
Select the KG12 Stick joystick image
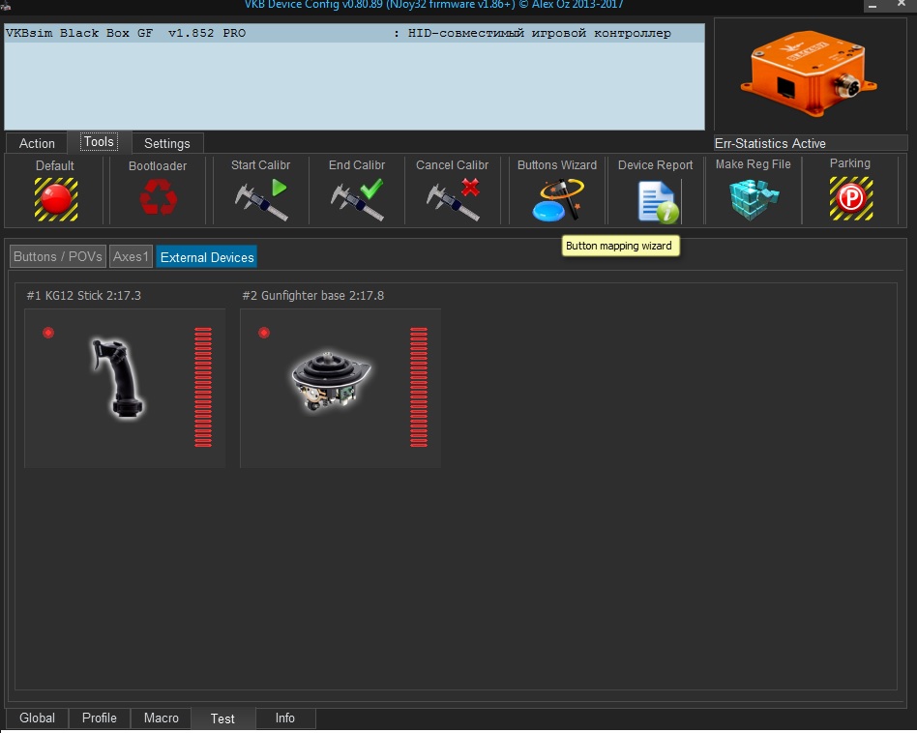[x=119, y=377]
